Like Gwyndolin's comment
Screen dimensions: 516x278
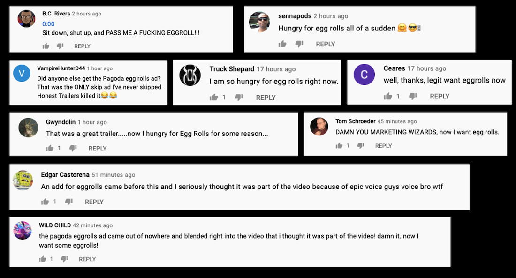point(50,148)
